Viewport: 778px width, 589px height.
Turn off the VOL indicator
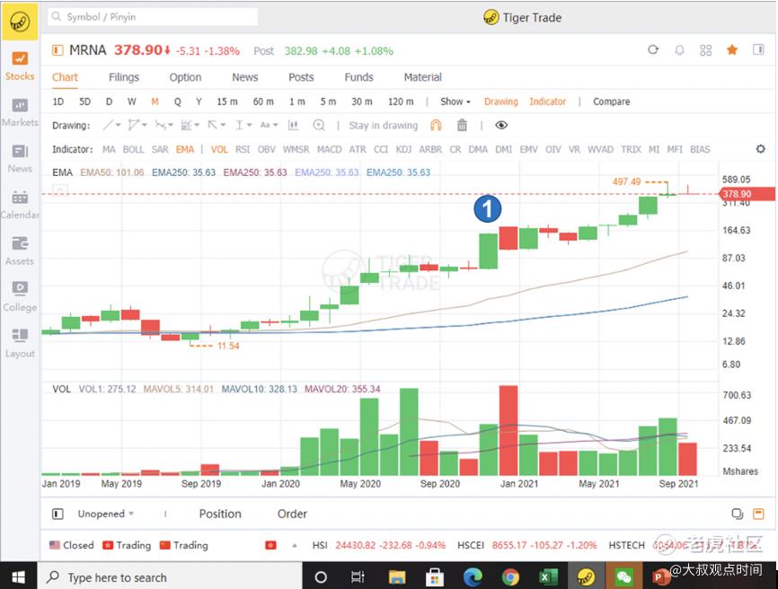pyautogui.click(x=219, y=149)
